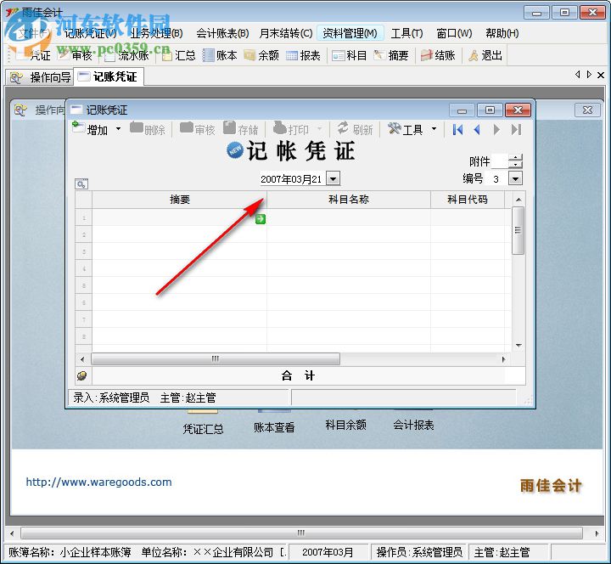Click the 审核 audit button in voucher window
This screenshot has width=611, height=564.
coord(198,129)
